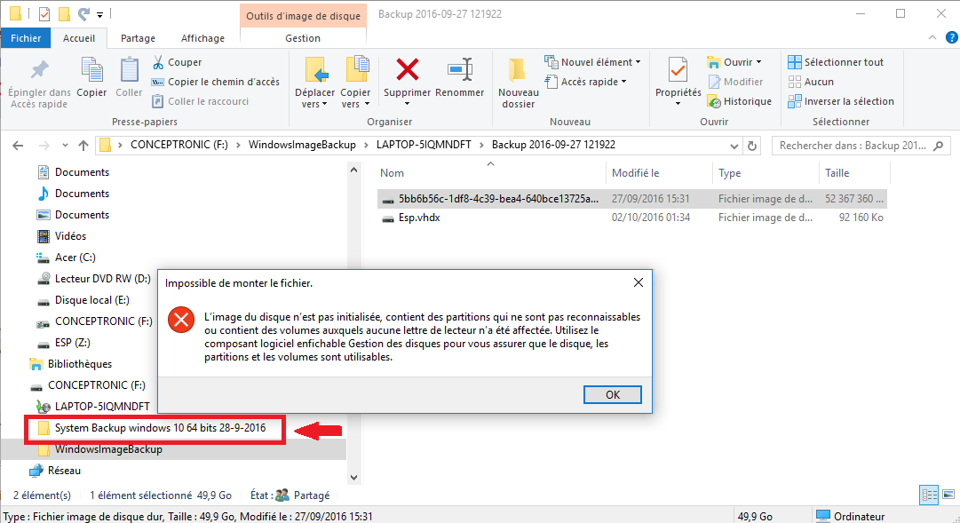This screenshot has width=960, height=523.
Task: Open Copier vers menu
Action: tap(355, 83)
